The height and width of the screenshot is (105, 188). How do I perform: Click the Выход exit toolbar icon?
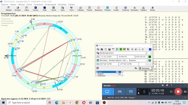[x=152, y=8]
